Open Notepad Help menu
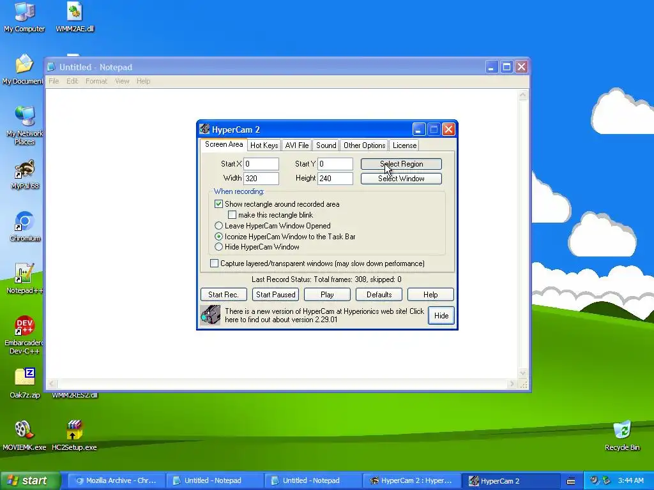This screenshot has height=490, width=654. click(x=143, y=81)
